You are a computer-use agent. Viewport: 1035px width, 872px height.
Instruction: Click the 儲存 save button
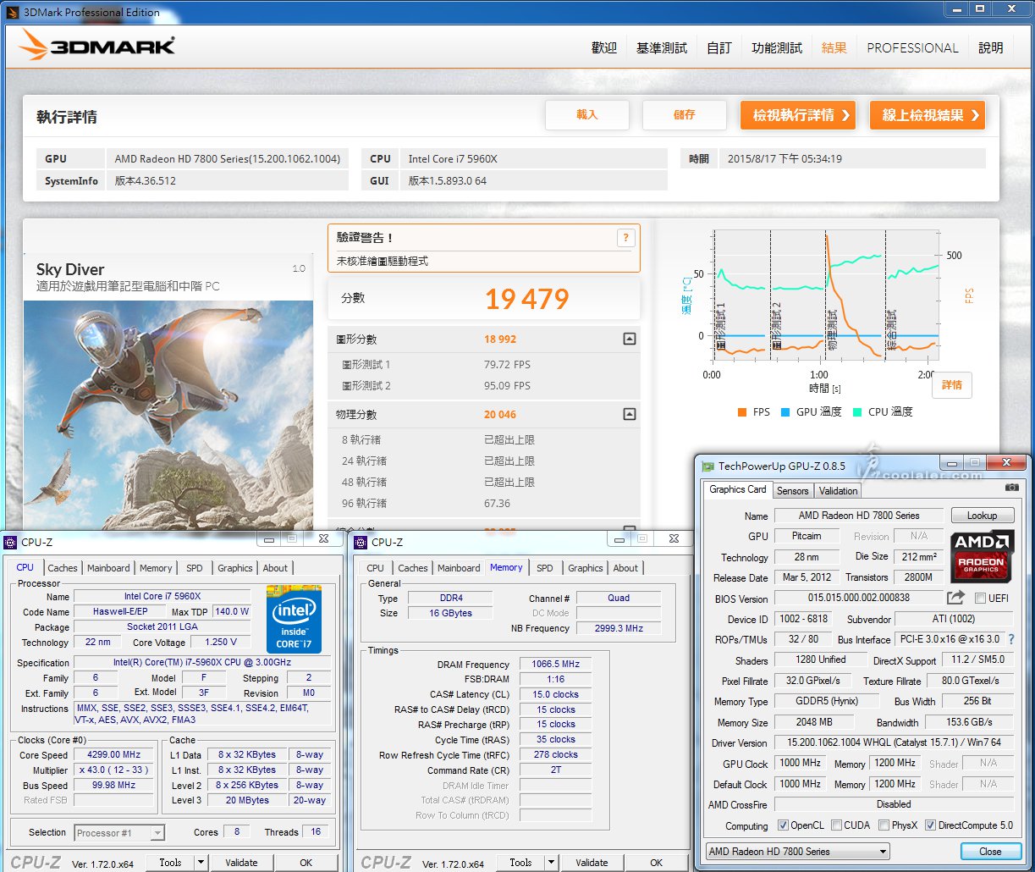pyautogui.click(x=685, y=115)
